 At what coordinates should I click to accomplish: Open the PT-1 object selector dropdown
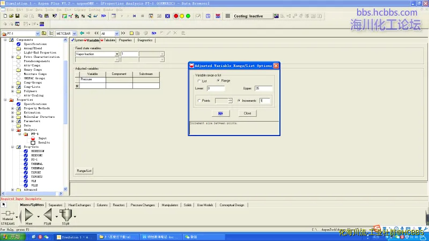click(38, 34)
